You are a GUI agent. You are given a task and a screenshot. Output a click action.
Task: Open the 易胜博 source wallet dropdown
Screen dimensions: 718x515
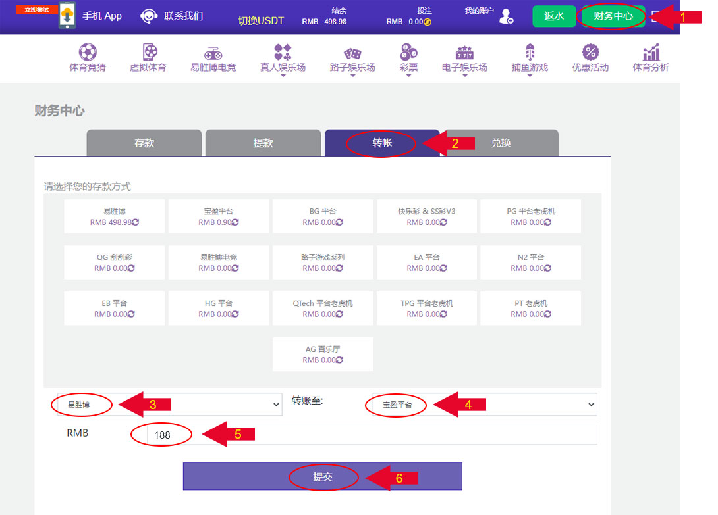169,405
